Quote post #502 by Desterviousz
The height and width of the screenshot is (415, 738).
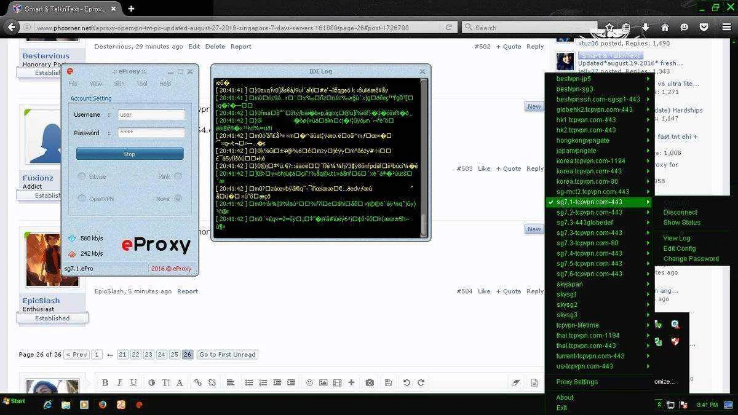point(508,46)
